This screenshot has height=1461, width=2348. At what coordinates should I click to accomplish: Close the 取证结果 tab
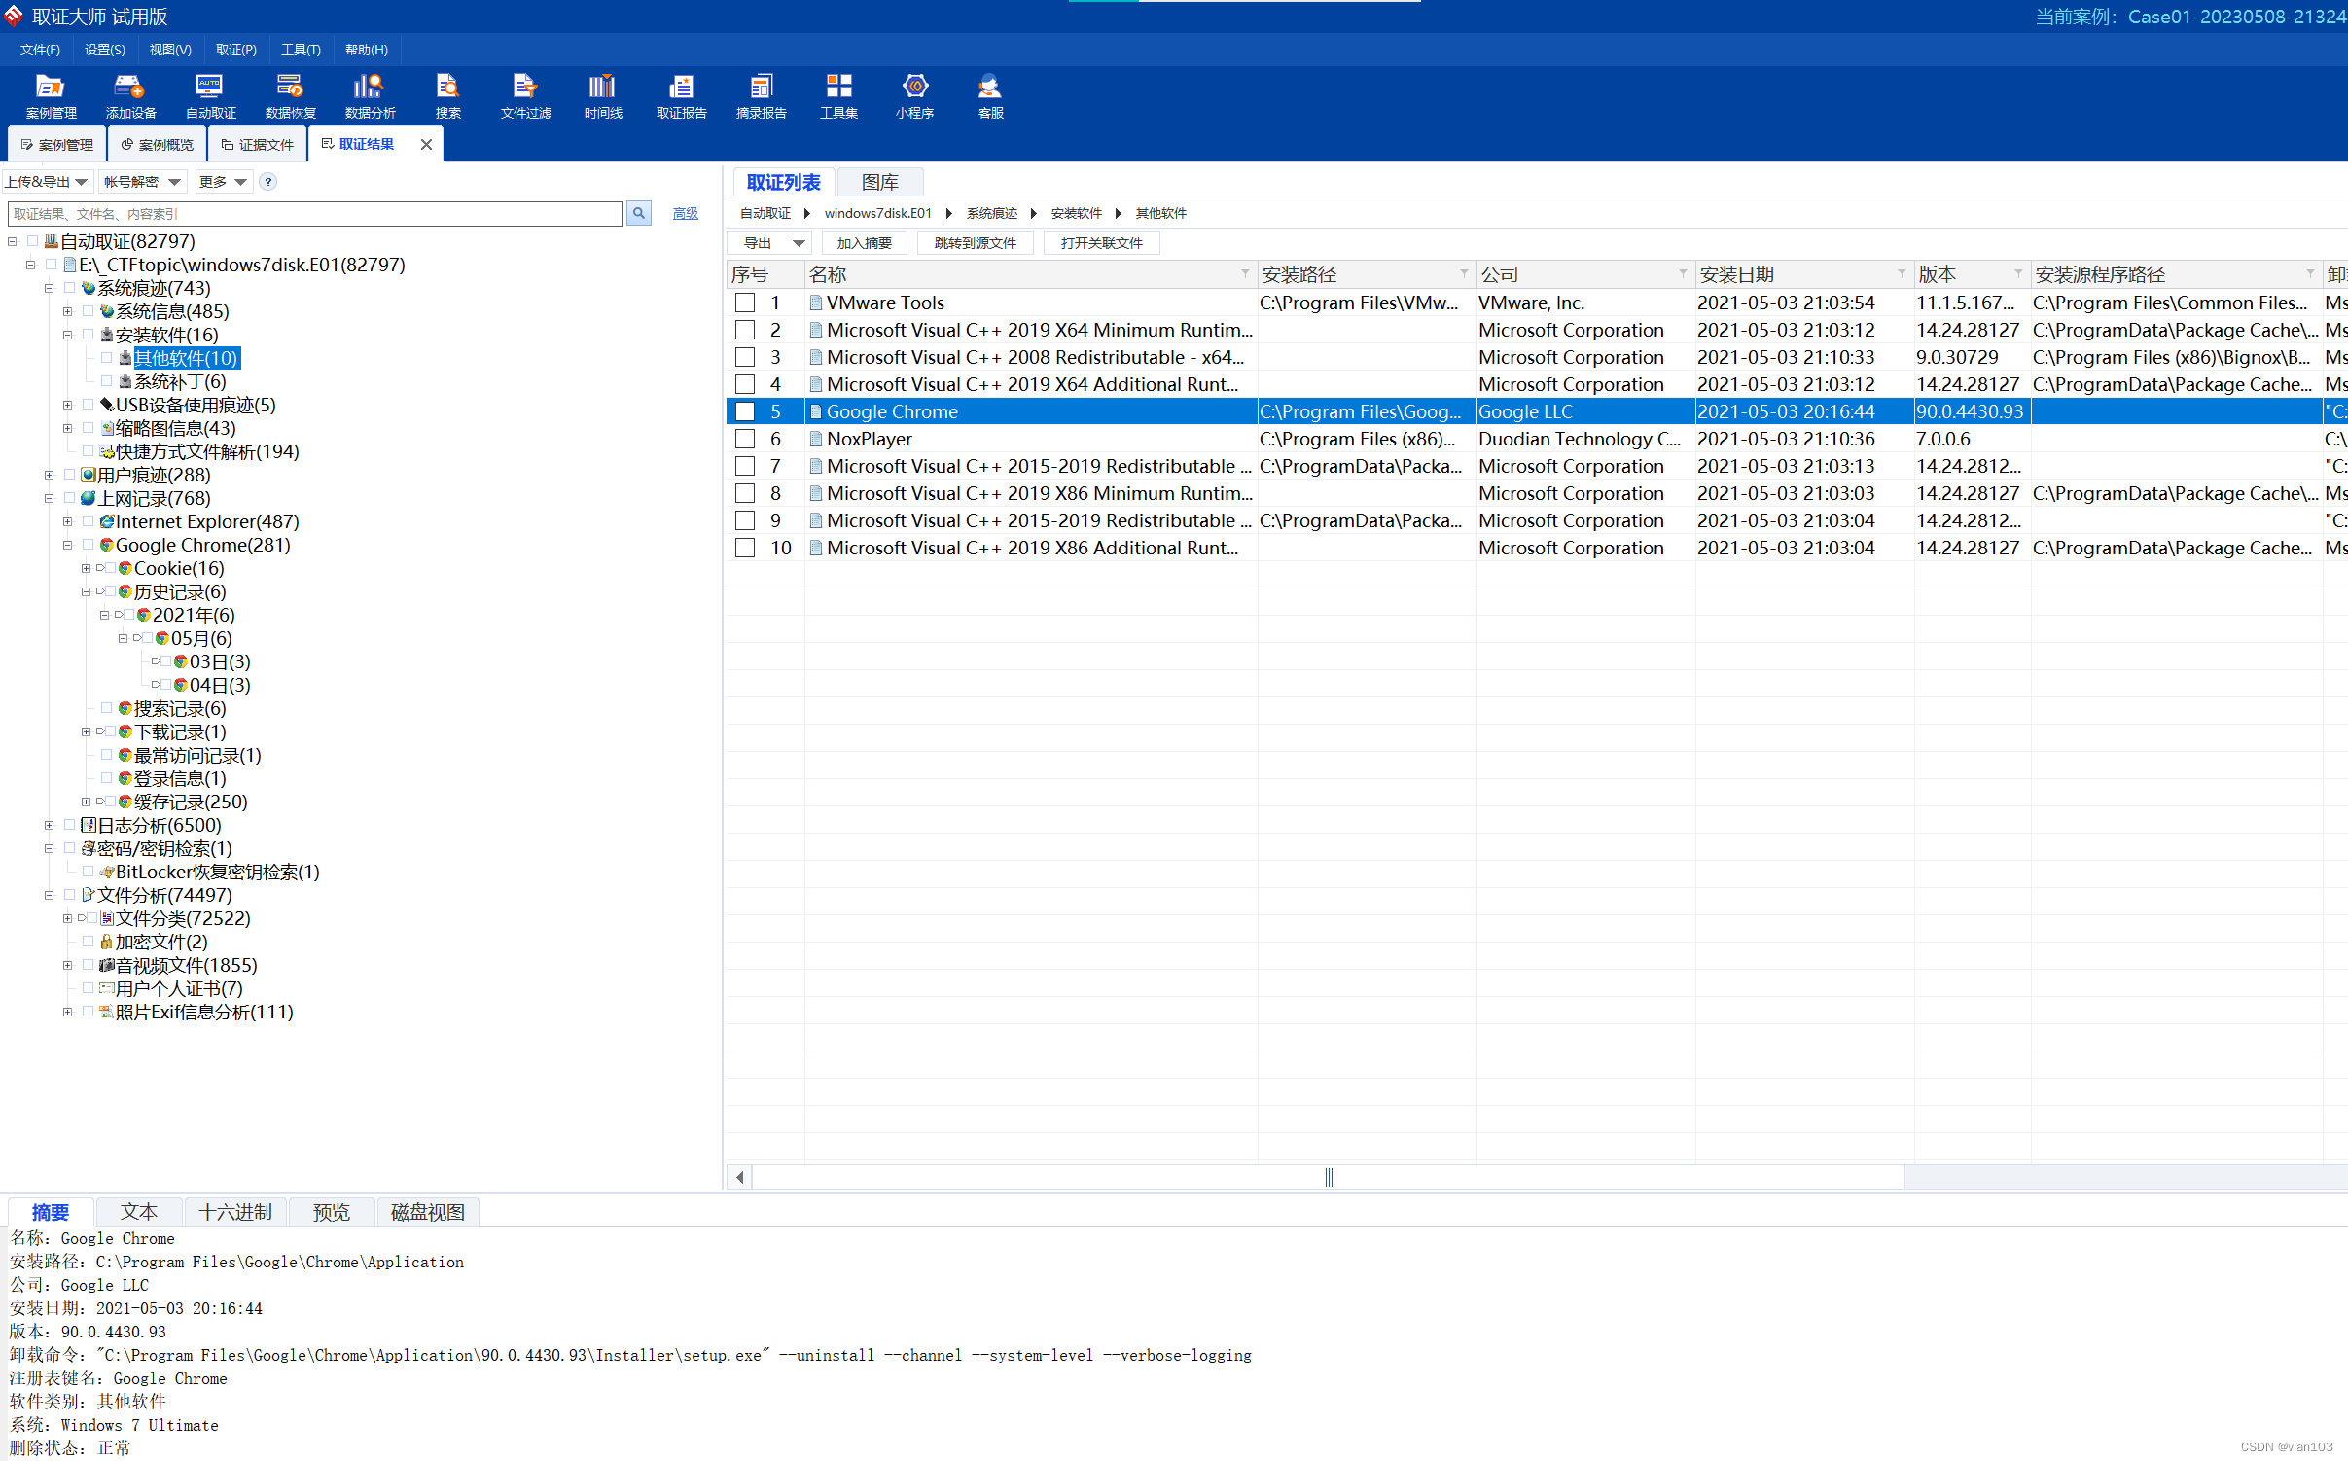426,144
